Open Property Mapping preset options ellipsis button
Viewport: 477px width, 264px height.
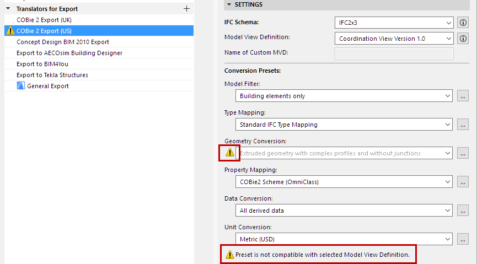463,182
